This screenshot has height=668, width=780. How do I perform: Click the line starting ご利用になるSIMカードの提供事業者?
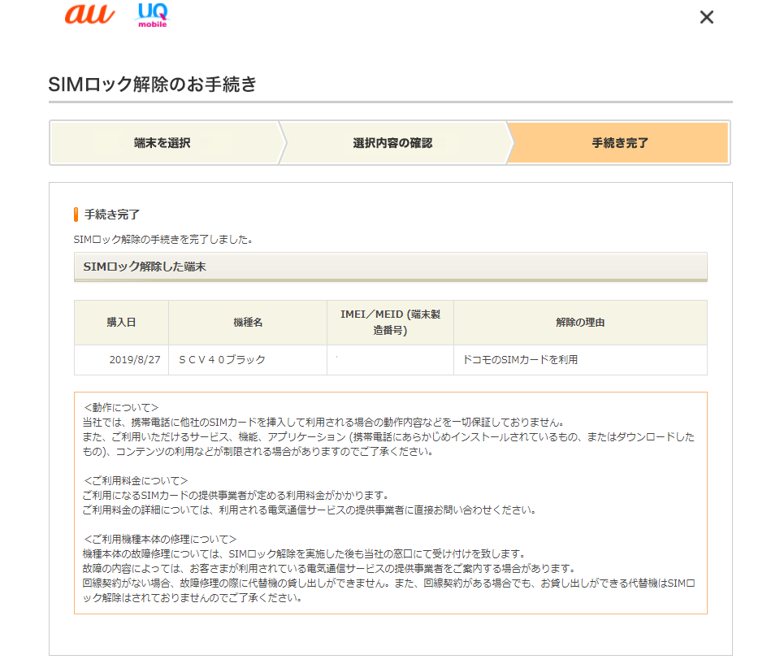point(236,496)
